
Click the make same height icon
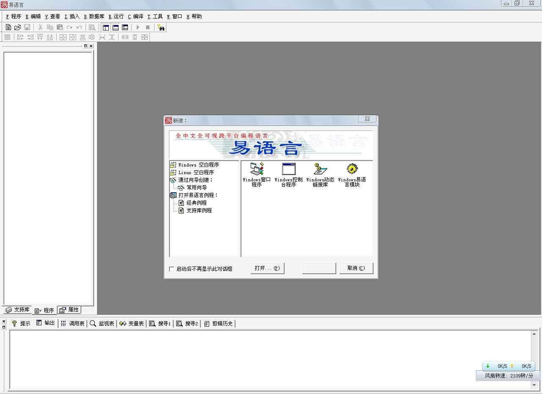point(135,37)
